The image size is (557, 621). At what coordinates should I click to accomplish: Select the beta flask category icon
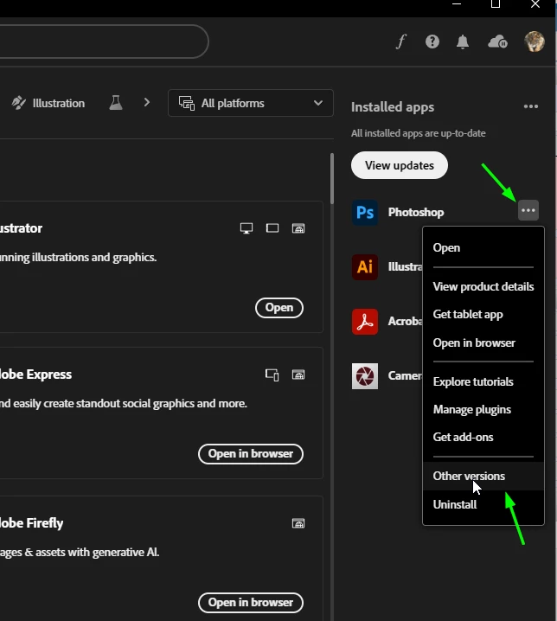116,103
